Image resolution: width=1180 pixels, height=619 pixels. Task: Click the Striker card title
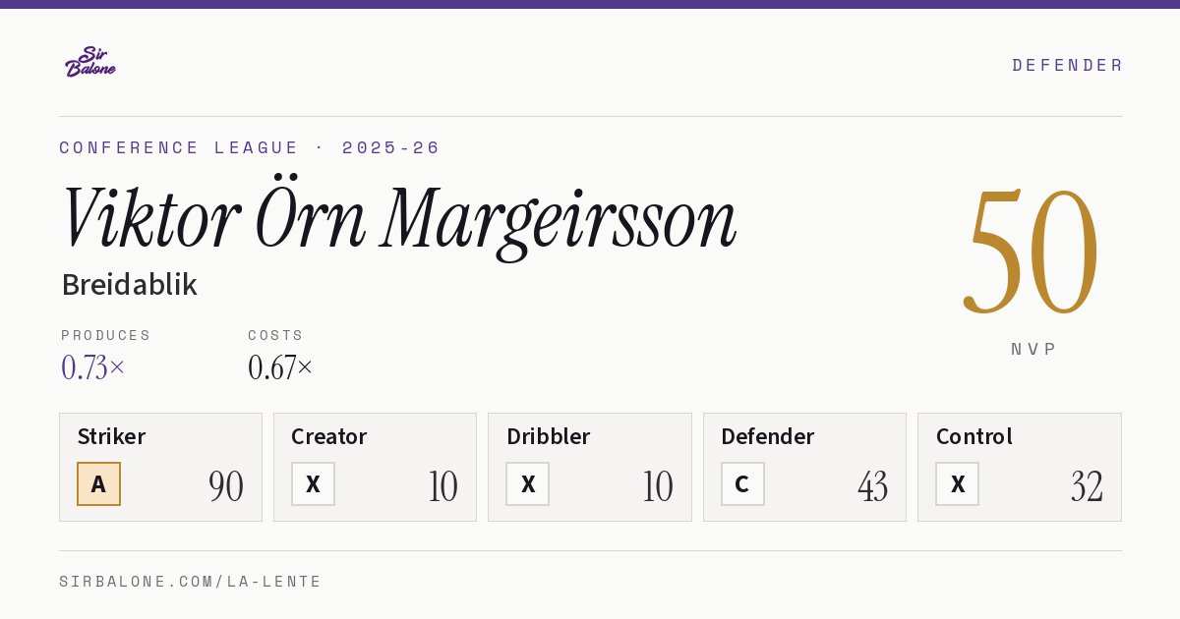click(111, 436)
